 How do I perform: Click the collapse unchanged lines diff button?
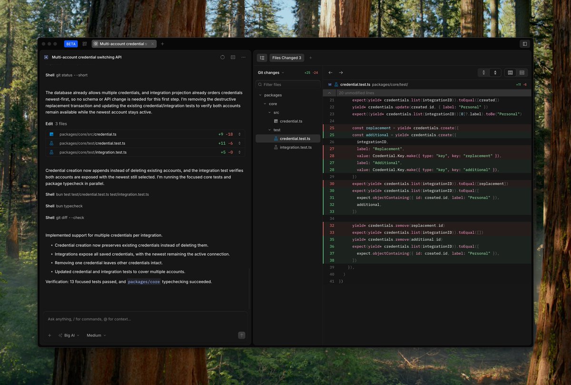click(x=495, y=73)
